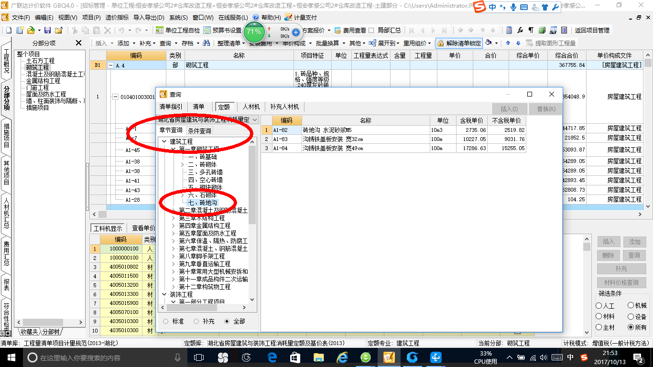Open 预算书设置 budget settings
Image resolution: width=653 pixels, height=367 pixels.
pos(222,30)
